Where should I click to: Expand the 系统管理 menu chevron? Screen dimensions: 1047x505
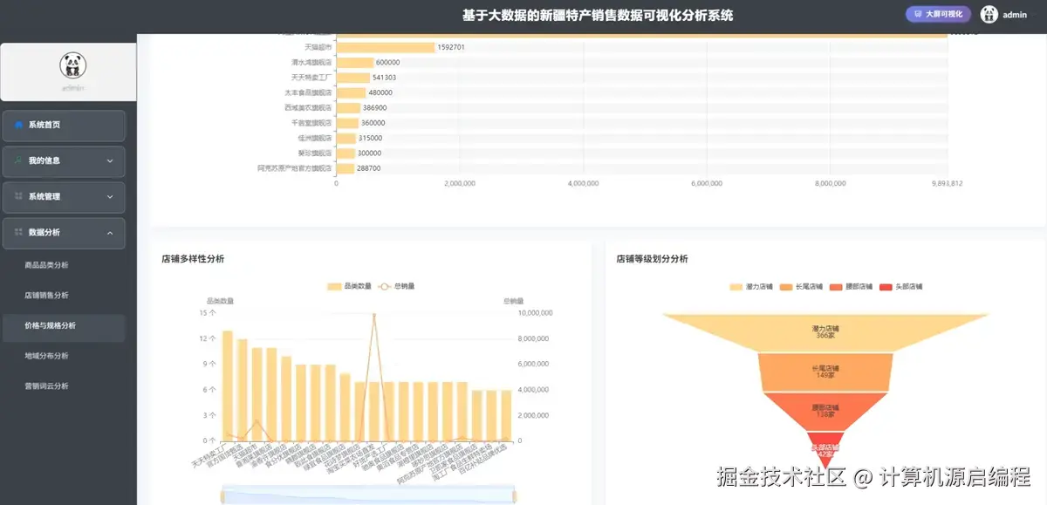pyautogui.click(x=110, y=197)
